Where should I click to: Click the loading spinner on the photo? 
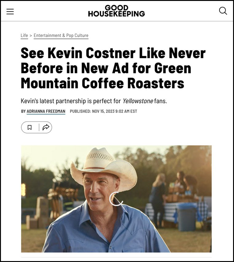[x=116, y=199]
